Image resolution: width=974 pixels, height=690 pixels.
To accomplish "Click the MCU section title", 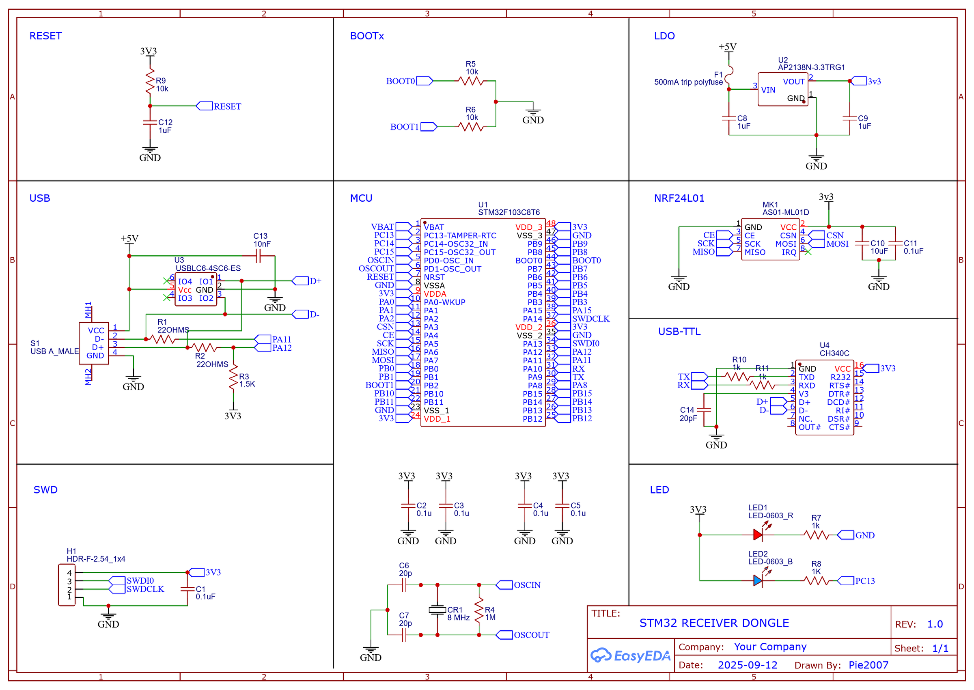I will pyautogui.click(x=361, y=198).
